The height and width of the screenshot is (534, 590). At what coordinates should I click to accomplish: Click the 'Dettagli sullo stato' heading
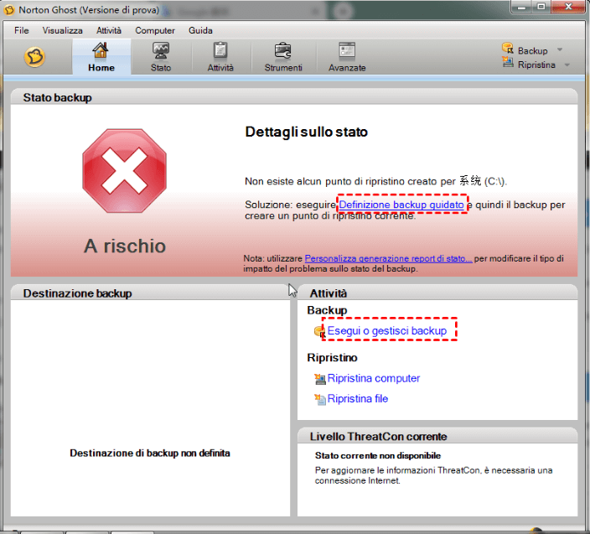pyautogui.click(x=306, y=132)
